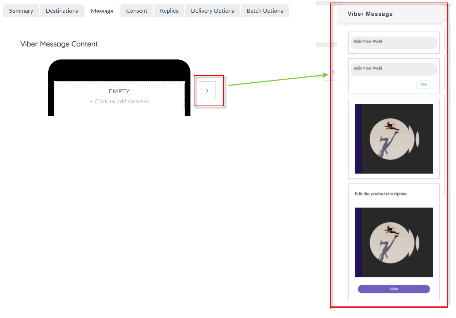The width and height of the screenshot is (456, 318).
Task: Select the image-only message template
Action: (394, 139)
